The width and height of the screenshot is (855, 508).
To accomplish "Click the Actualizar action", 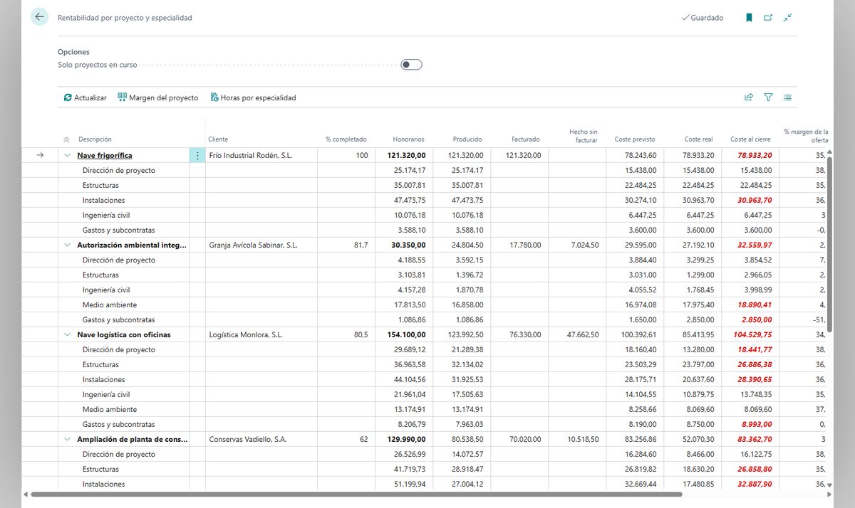I will (85, 97).
